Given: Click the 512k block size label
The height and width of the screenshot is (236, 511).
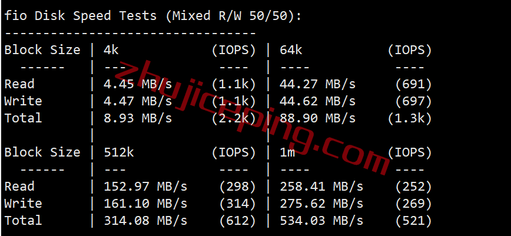Looking at the screenshot, I should 119,152.
